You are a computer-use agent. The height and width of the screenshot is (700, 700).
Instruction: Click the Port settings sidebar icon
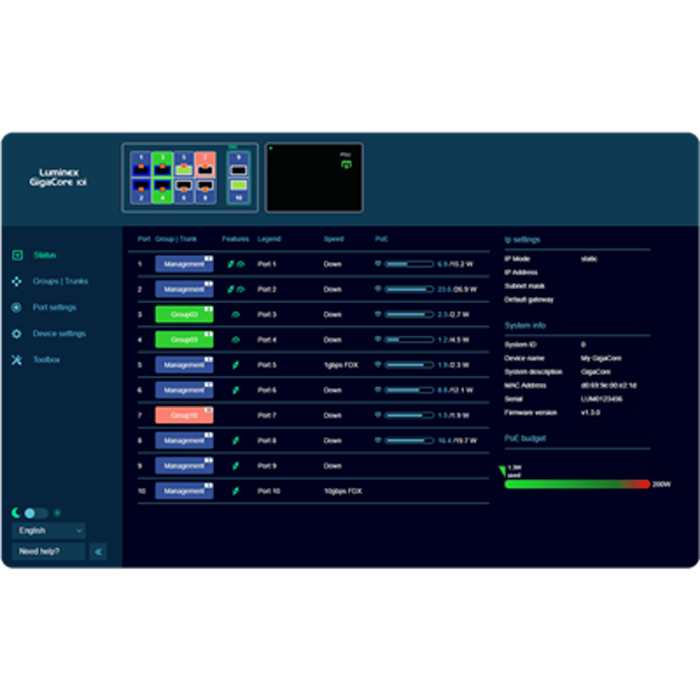click(x=16, y=308)
